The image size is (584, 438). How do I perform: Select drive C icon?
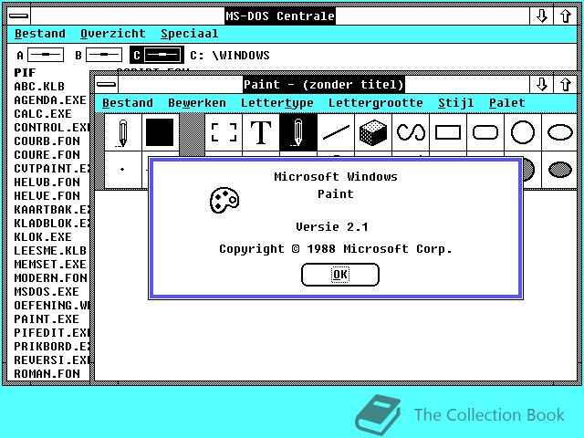point(157,55)
